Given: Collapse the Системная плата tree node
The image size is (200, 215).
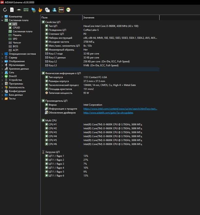Looking at the screenshot, I should point(2,20).
